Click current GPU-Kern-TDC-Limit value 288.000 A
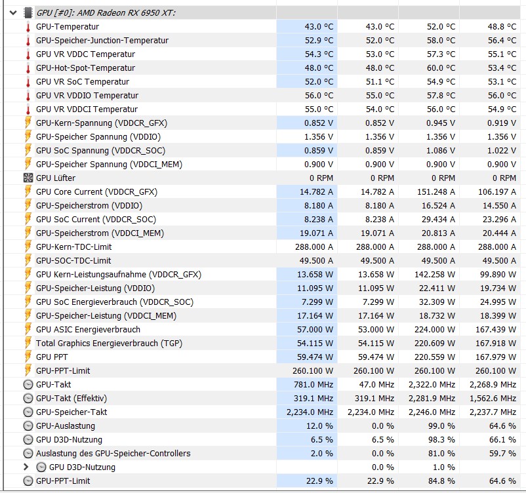Screen dimensions: 526x493 pos(314,246)
